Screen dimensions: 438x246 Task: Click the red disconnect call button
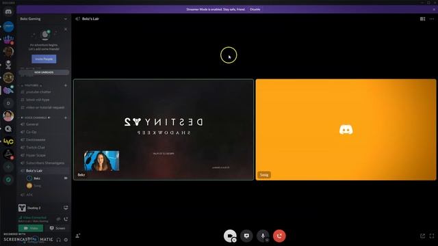coord(279,236)
